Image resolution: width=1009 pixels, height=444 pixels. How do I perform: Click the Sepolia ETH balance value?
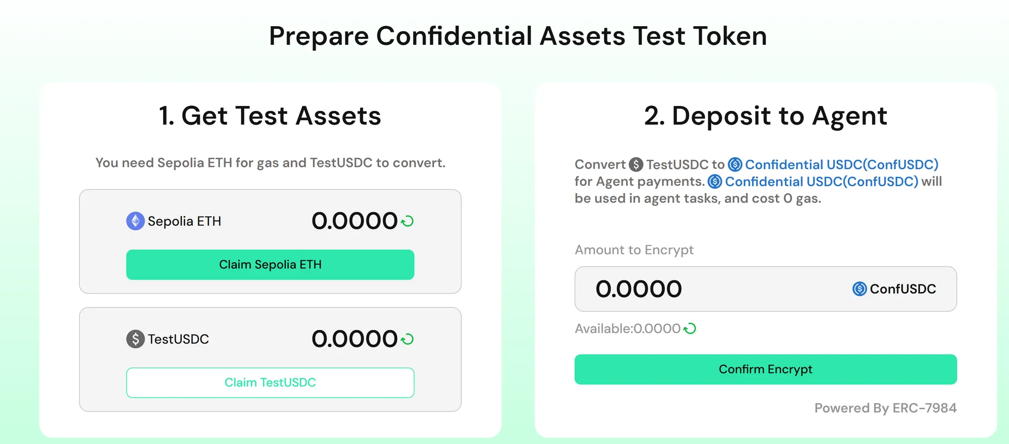click(354, 221)
